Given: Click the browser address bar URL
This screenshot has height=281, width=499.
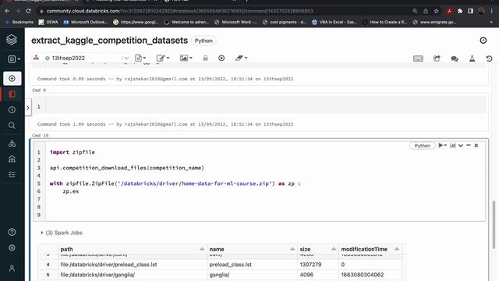Looking at the screenshot, I should click(180, 11).
